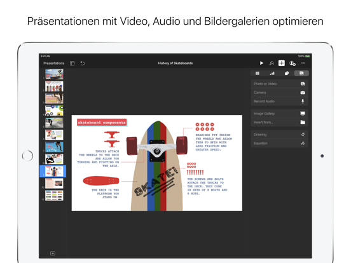Open the Format brush menu
351x263 pixels.
(x=272, y=64)
